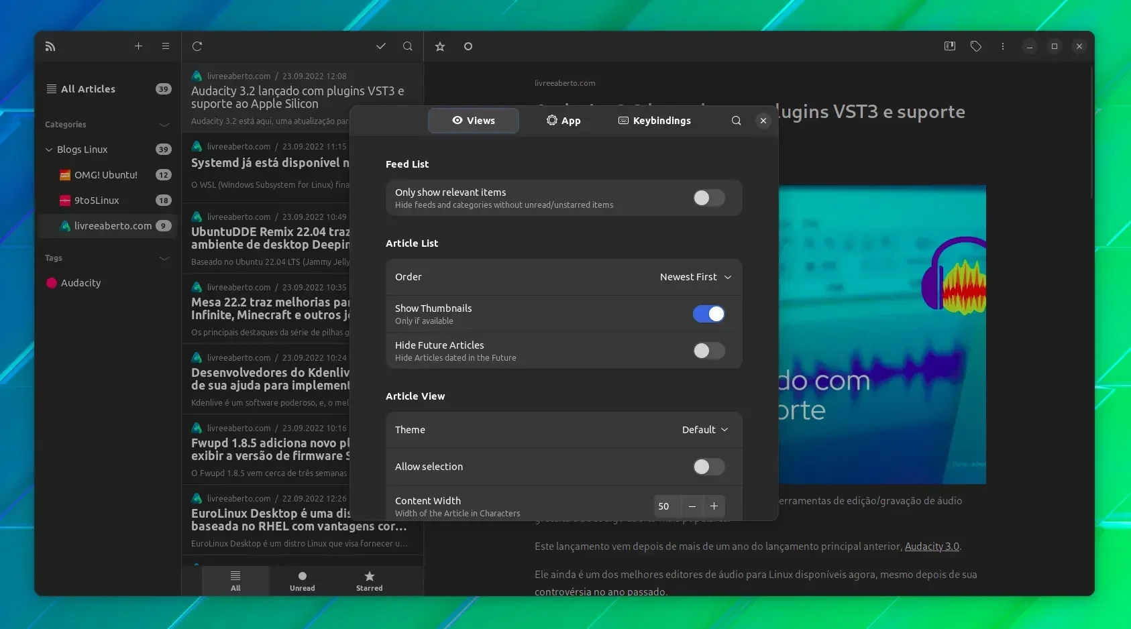Image resolution: width=1131 pixels, height=629 pixels.
Task: Refresh feeds with the reload icon
Action: point(197,46)
